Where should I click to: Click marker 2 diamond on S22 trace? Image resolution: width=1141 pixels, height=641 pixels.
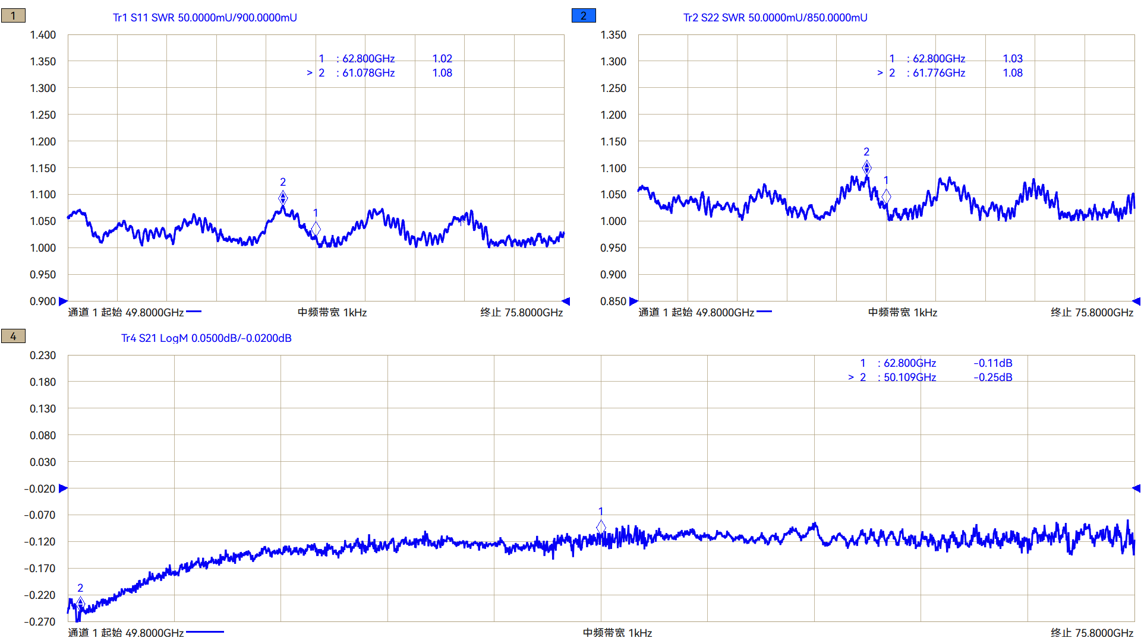[866, 168]
